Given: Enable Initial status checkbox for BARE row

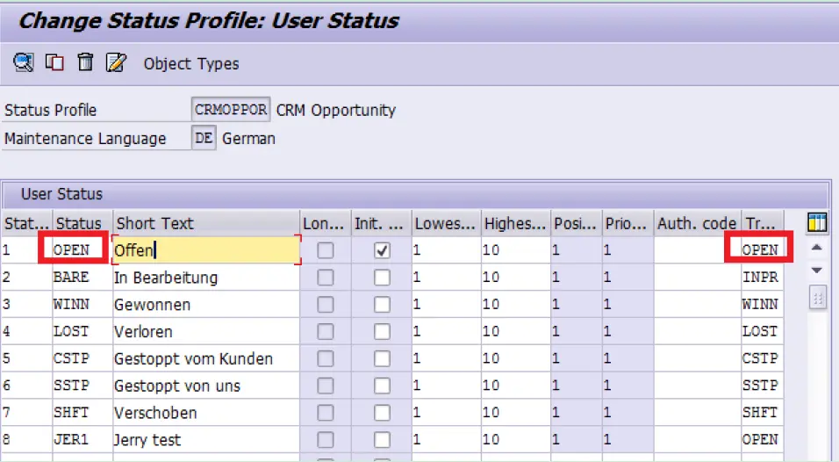Looking at the screenshot, I should [x=382, y=278].
